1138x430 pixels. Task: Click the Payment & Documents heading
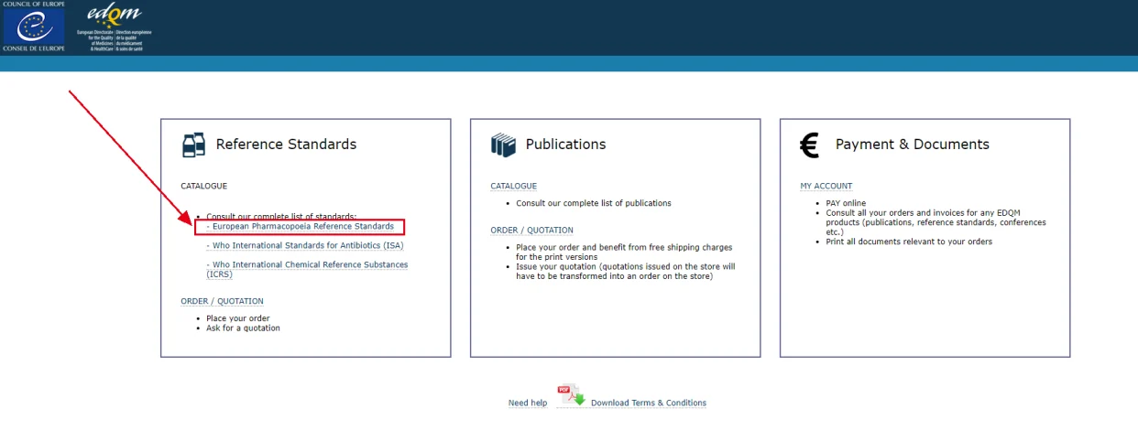pos(912,144)
